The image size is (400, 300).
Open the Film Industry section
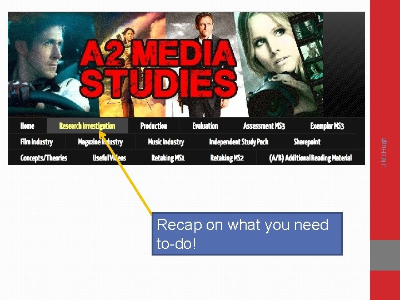[37, 142]
